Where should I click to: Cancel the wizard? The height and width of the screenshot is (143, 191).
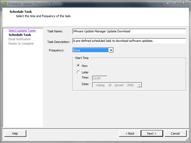coord(176,133)
